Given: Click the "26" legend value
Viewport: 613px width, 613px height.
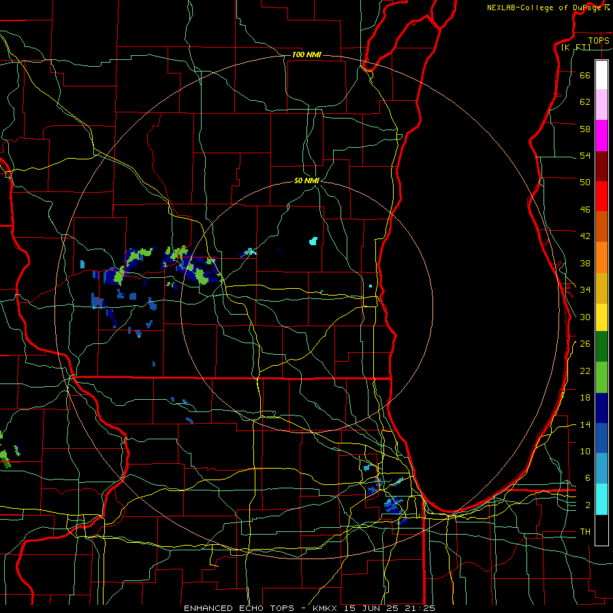Looking at the screenshot, I should click(585, 344).
